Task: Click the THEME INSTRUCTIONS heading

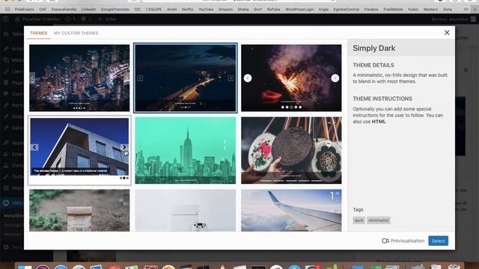Action: 382,99
